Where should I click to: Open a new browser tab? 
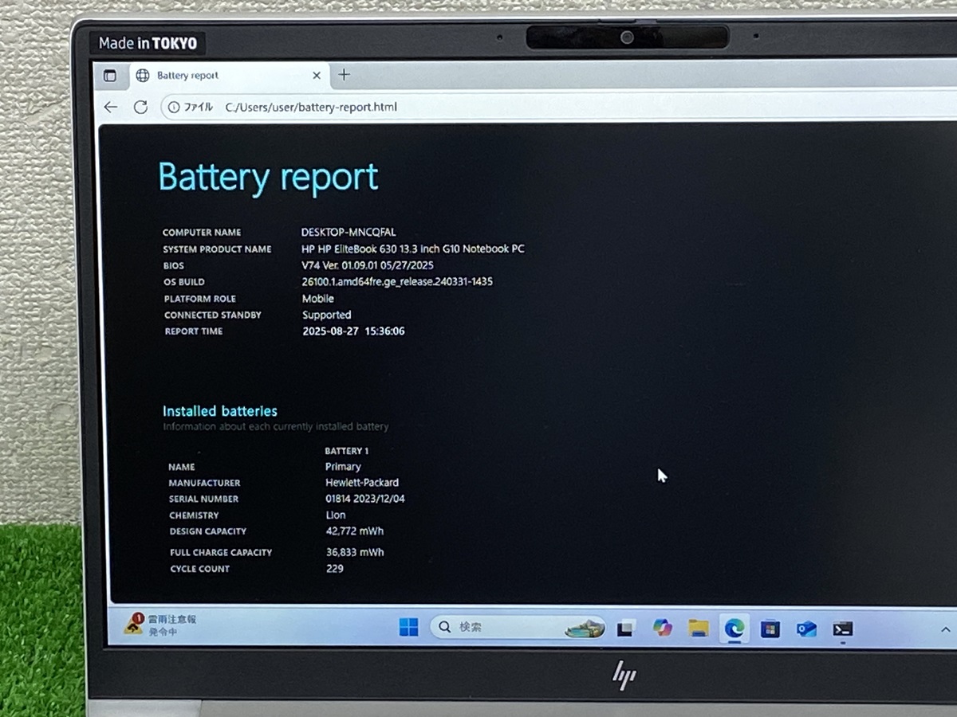[x=344, y=75]
